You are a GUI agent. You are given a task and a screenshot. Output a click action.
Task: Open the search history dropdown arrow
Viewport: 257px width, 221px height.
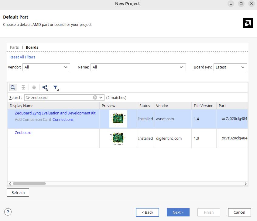pos(101,97)
